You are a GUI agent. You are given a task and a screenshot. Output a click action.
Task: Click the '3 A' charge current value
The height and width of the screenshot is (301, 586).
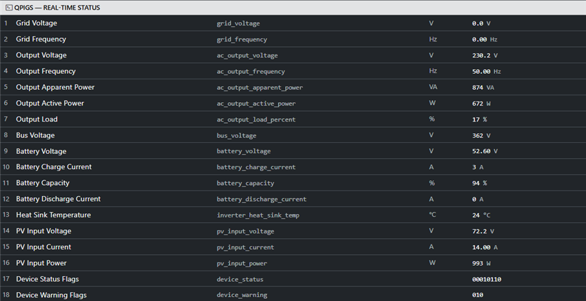pos(478,168)
